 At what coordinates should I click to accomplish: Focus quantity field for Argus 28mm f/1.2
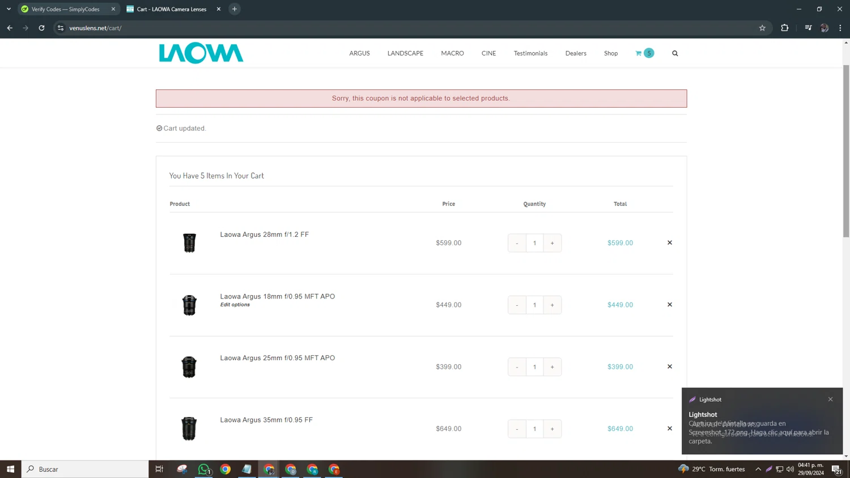(x=534, y=243)
